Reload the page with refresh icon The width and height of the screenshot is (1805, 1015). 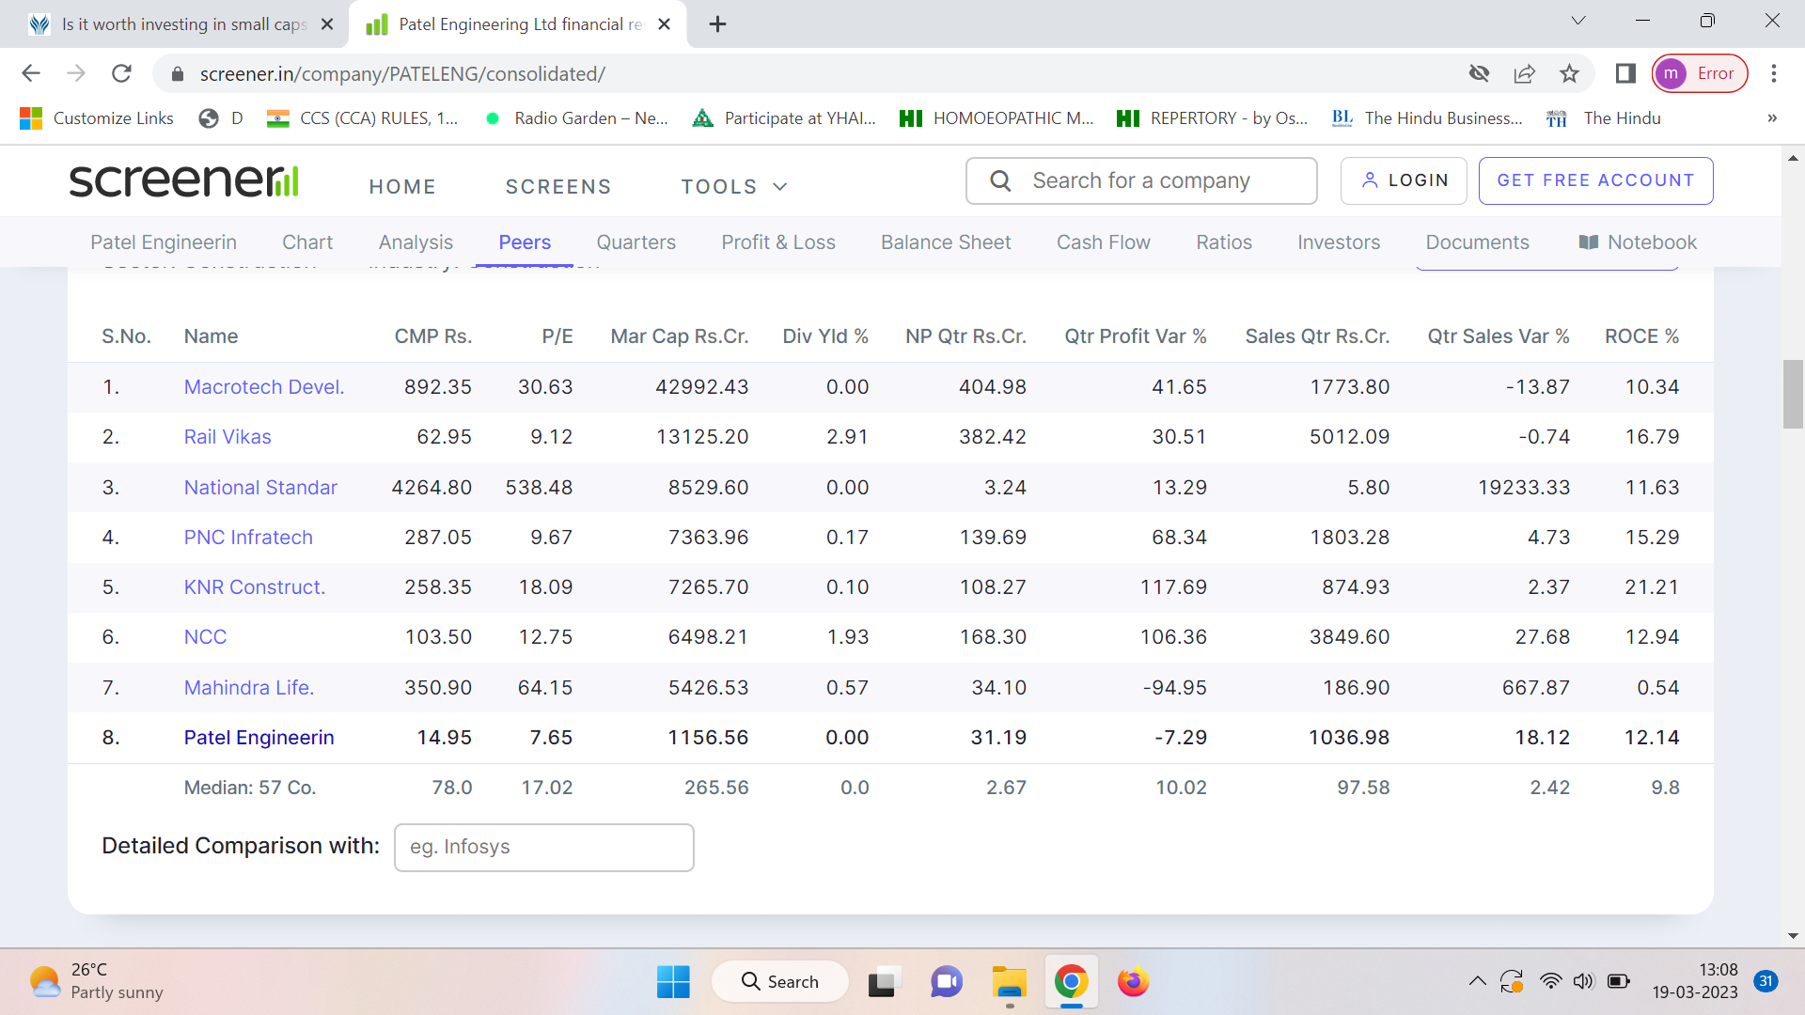point(121,73)
